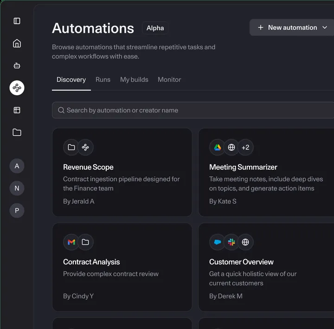Click the Automations page heading
Viewport: 334px width, 329px height.
point(93,28)
